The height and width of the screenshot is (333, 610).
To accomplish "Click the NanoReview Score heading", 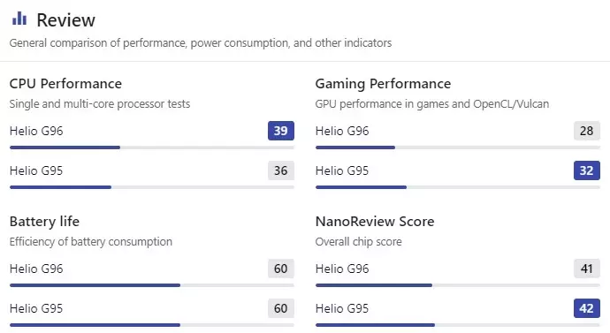I will (375, 221).
